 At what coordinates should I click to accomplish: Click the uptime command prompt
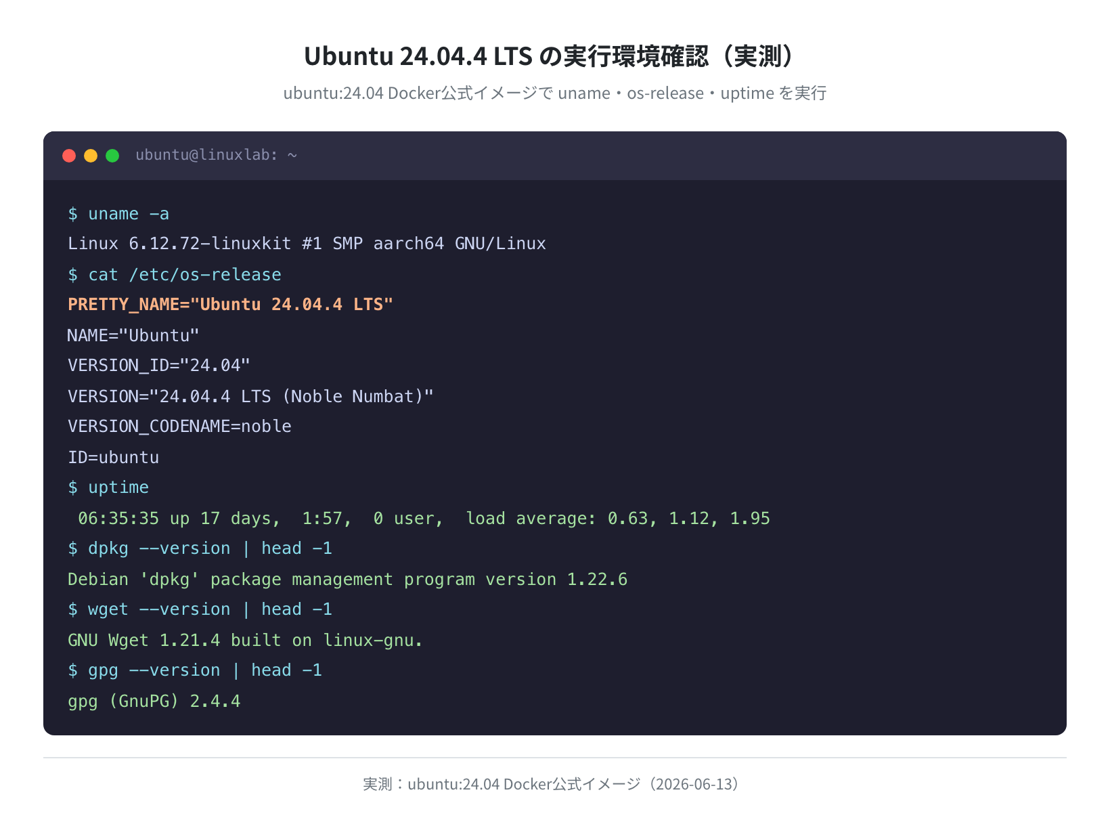[108, 488]
